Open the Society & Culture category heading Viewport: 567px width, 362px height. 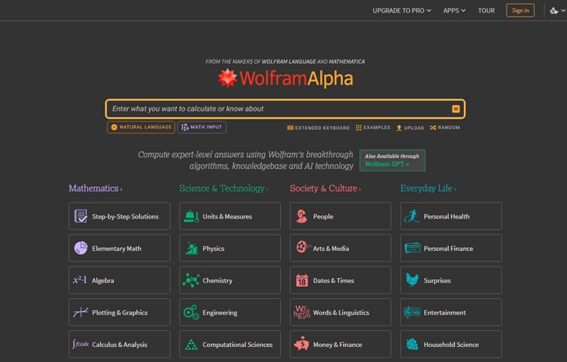(x=325, y=189)
